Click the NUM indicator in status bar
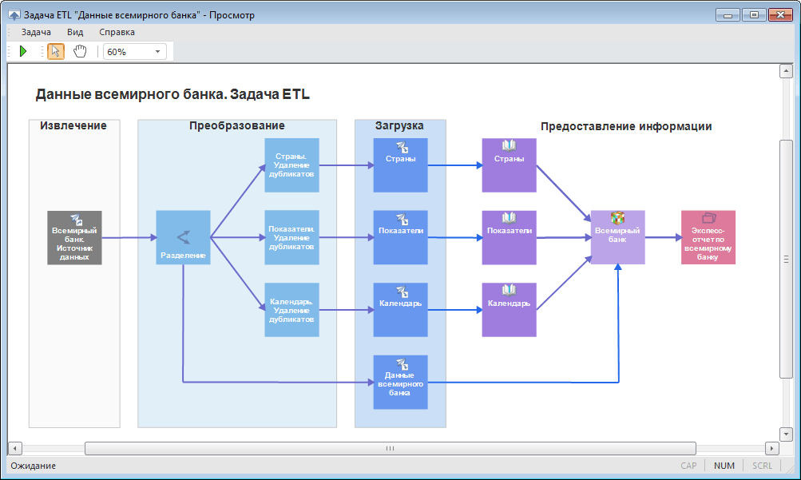Viewport: 801px width, 480px height. [724, 466]
